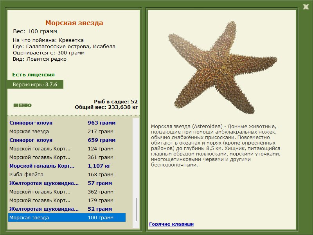Click the Общий вес: 233,638 кг text

click(106, 107)
